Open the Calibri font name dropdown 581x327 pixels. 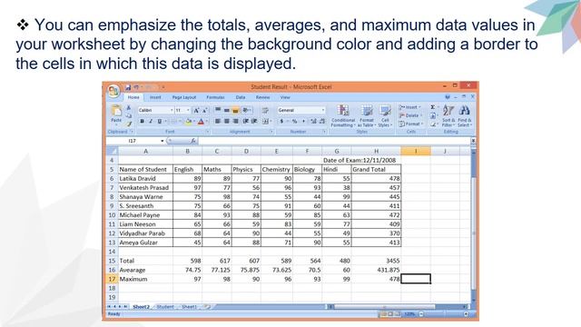(172, 110)
